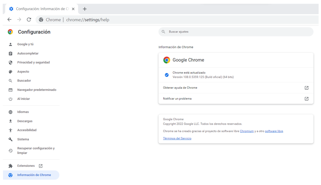This screenshot has height=185, width=321.
Task: Click the accessibility figure icon
Action: (x=10, y=130)
